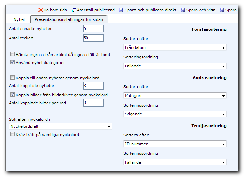Open the Stigande sort order dropdown
244x177 pixels.
pyautogui.click(x=175, y=114)
